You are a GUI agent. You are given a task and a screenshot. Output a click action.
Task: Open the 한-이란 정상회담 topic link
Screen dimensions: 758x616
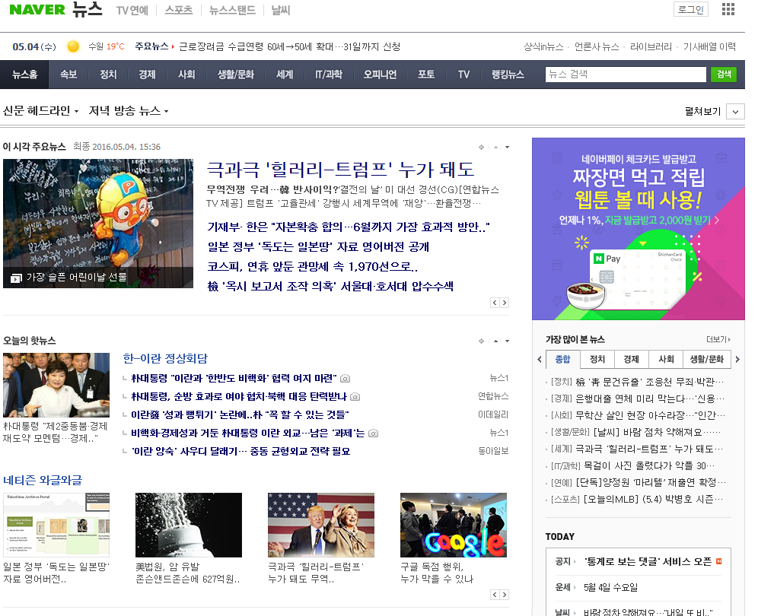(x=165, y=358)
